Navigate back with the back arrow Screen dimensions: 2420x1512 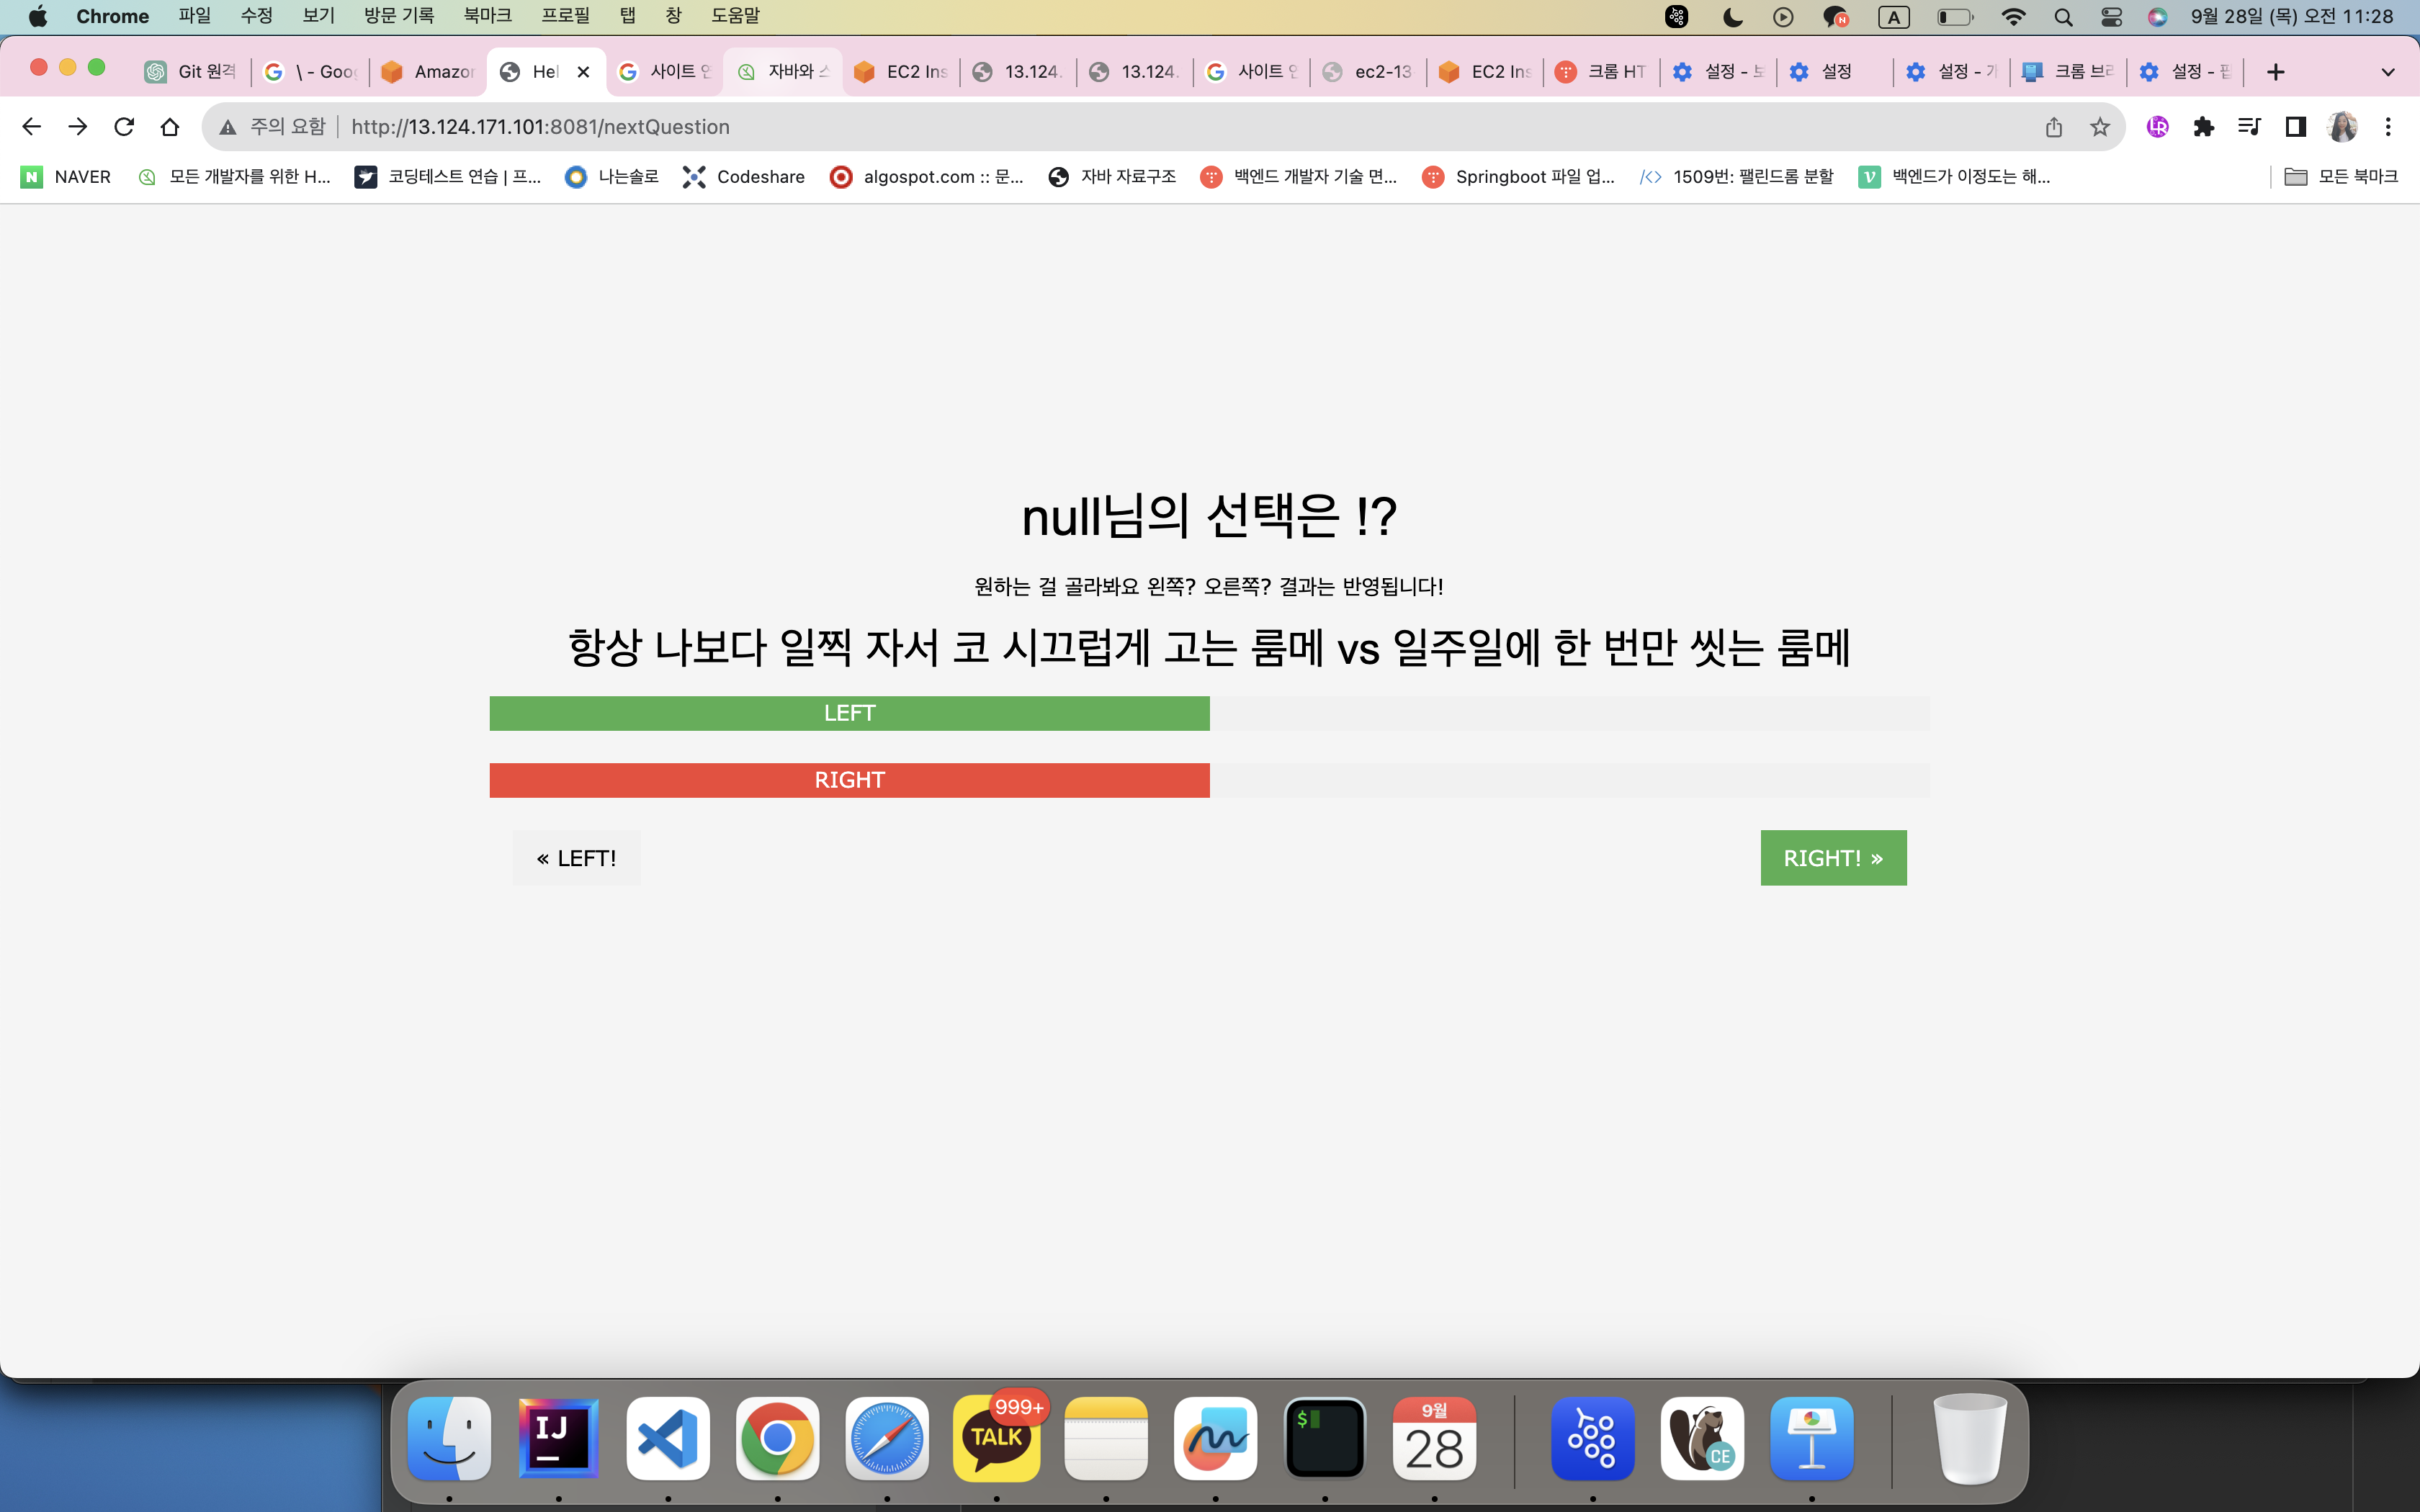(32, 126)
